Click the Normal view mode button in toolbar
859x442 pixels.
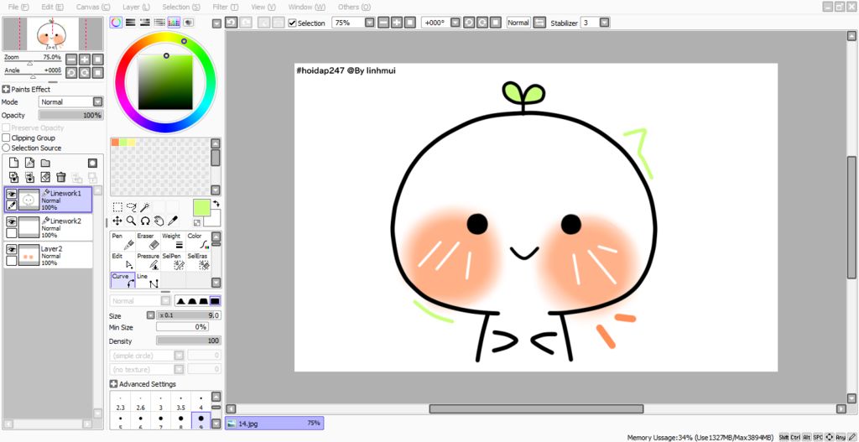[x=518, y=23]
